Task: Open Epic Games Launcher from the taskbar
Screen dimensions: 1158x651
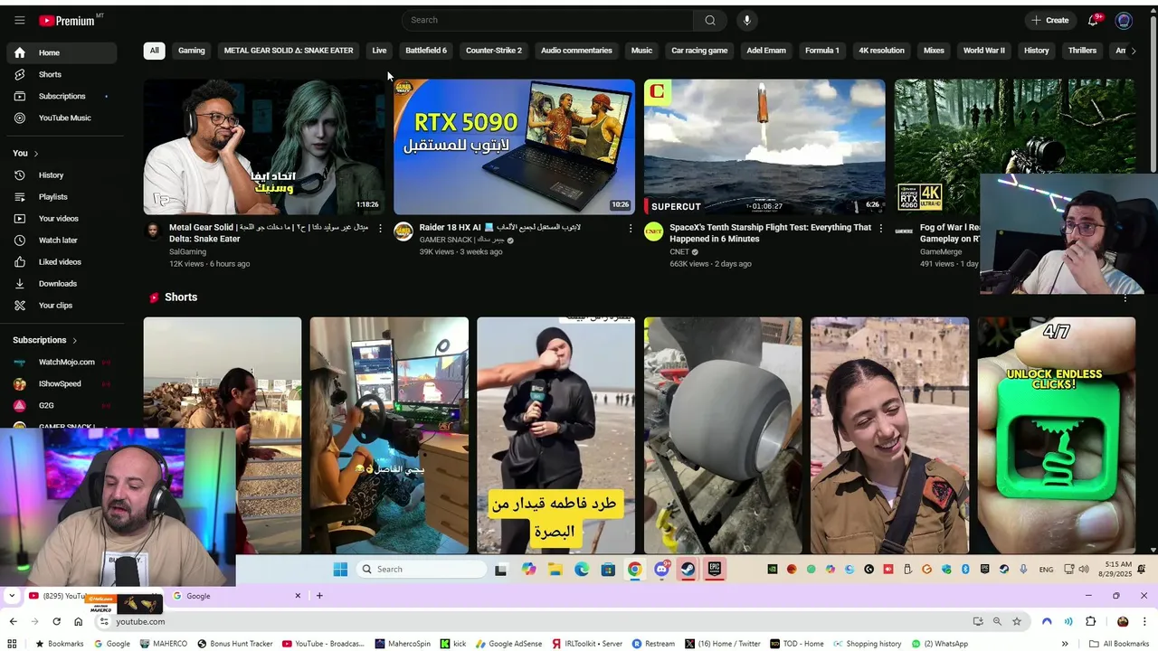Action: 714,569
